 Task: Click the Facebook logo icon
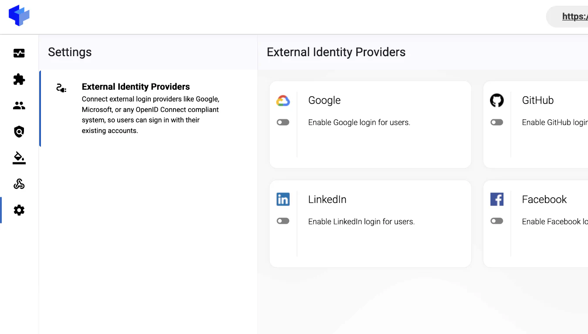pos(497,199)
